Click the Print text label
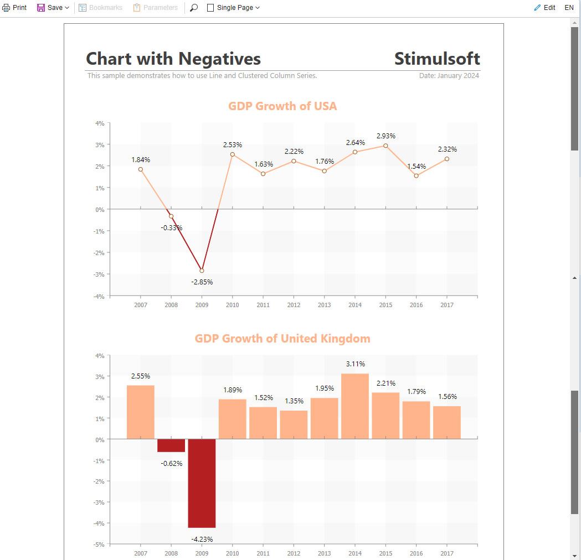Image resolution: width=581 pixels, height=560 pixels. point(19,7)
